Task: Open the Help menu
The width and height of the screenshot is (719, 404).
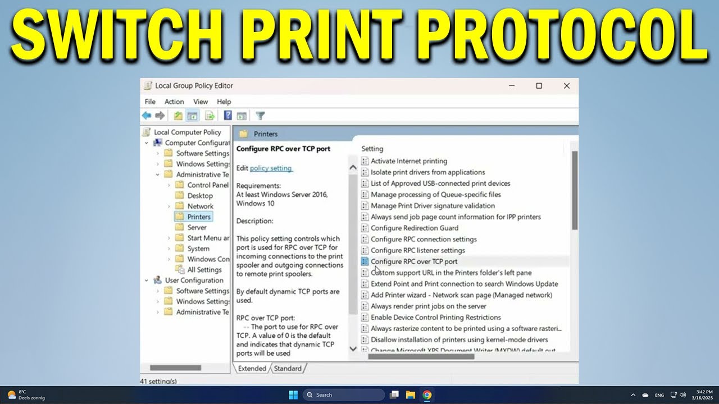Action: click(224, 102)
